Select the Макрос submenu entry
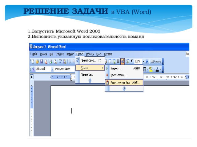This screenshot has height=147, width=197. tap(90, 68)
